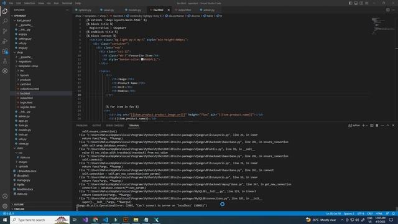Open the Explorer view in the activity bar
This screenshot has height=224, width=398.
point(5,11)
